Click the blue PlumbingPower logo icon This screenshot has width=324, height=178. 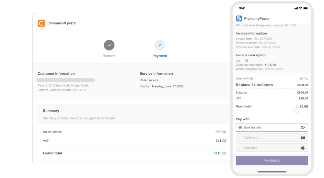point(239,18)
